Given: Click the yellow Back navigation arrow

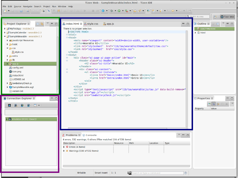Looking at the screenshot, I should [173, 11].
